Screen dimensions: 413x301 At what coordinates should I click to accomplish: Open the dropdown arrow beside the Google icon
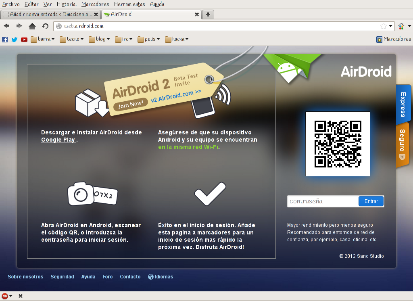point(409,26)
